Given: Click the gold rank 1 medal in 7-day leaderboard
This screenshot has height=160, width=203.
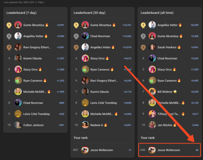Looking at the screenshot, I should point(9,25).
